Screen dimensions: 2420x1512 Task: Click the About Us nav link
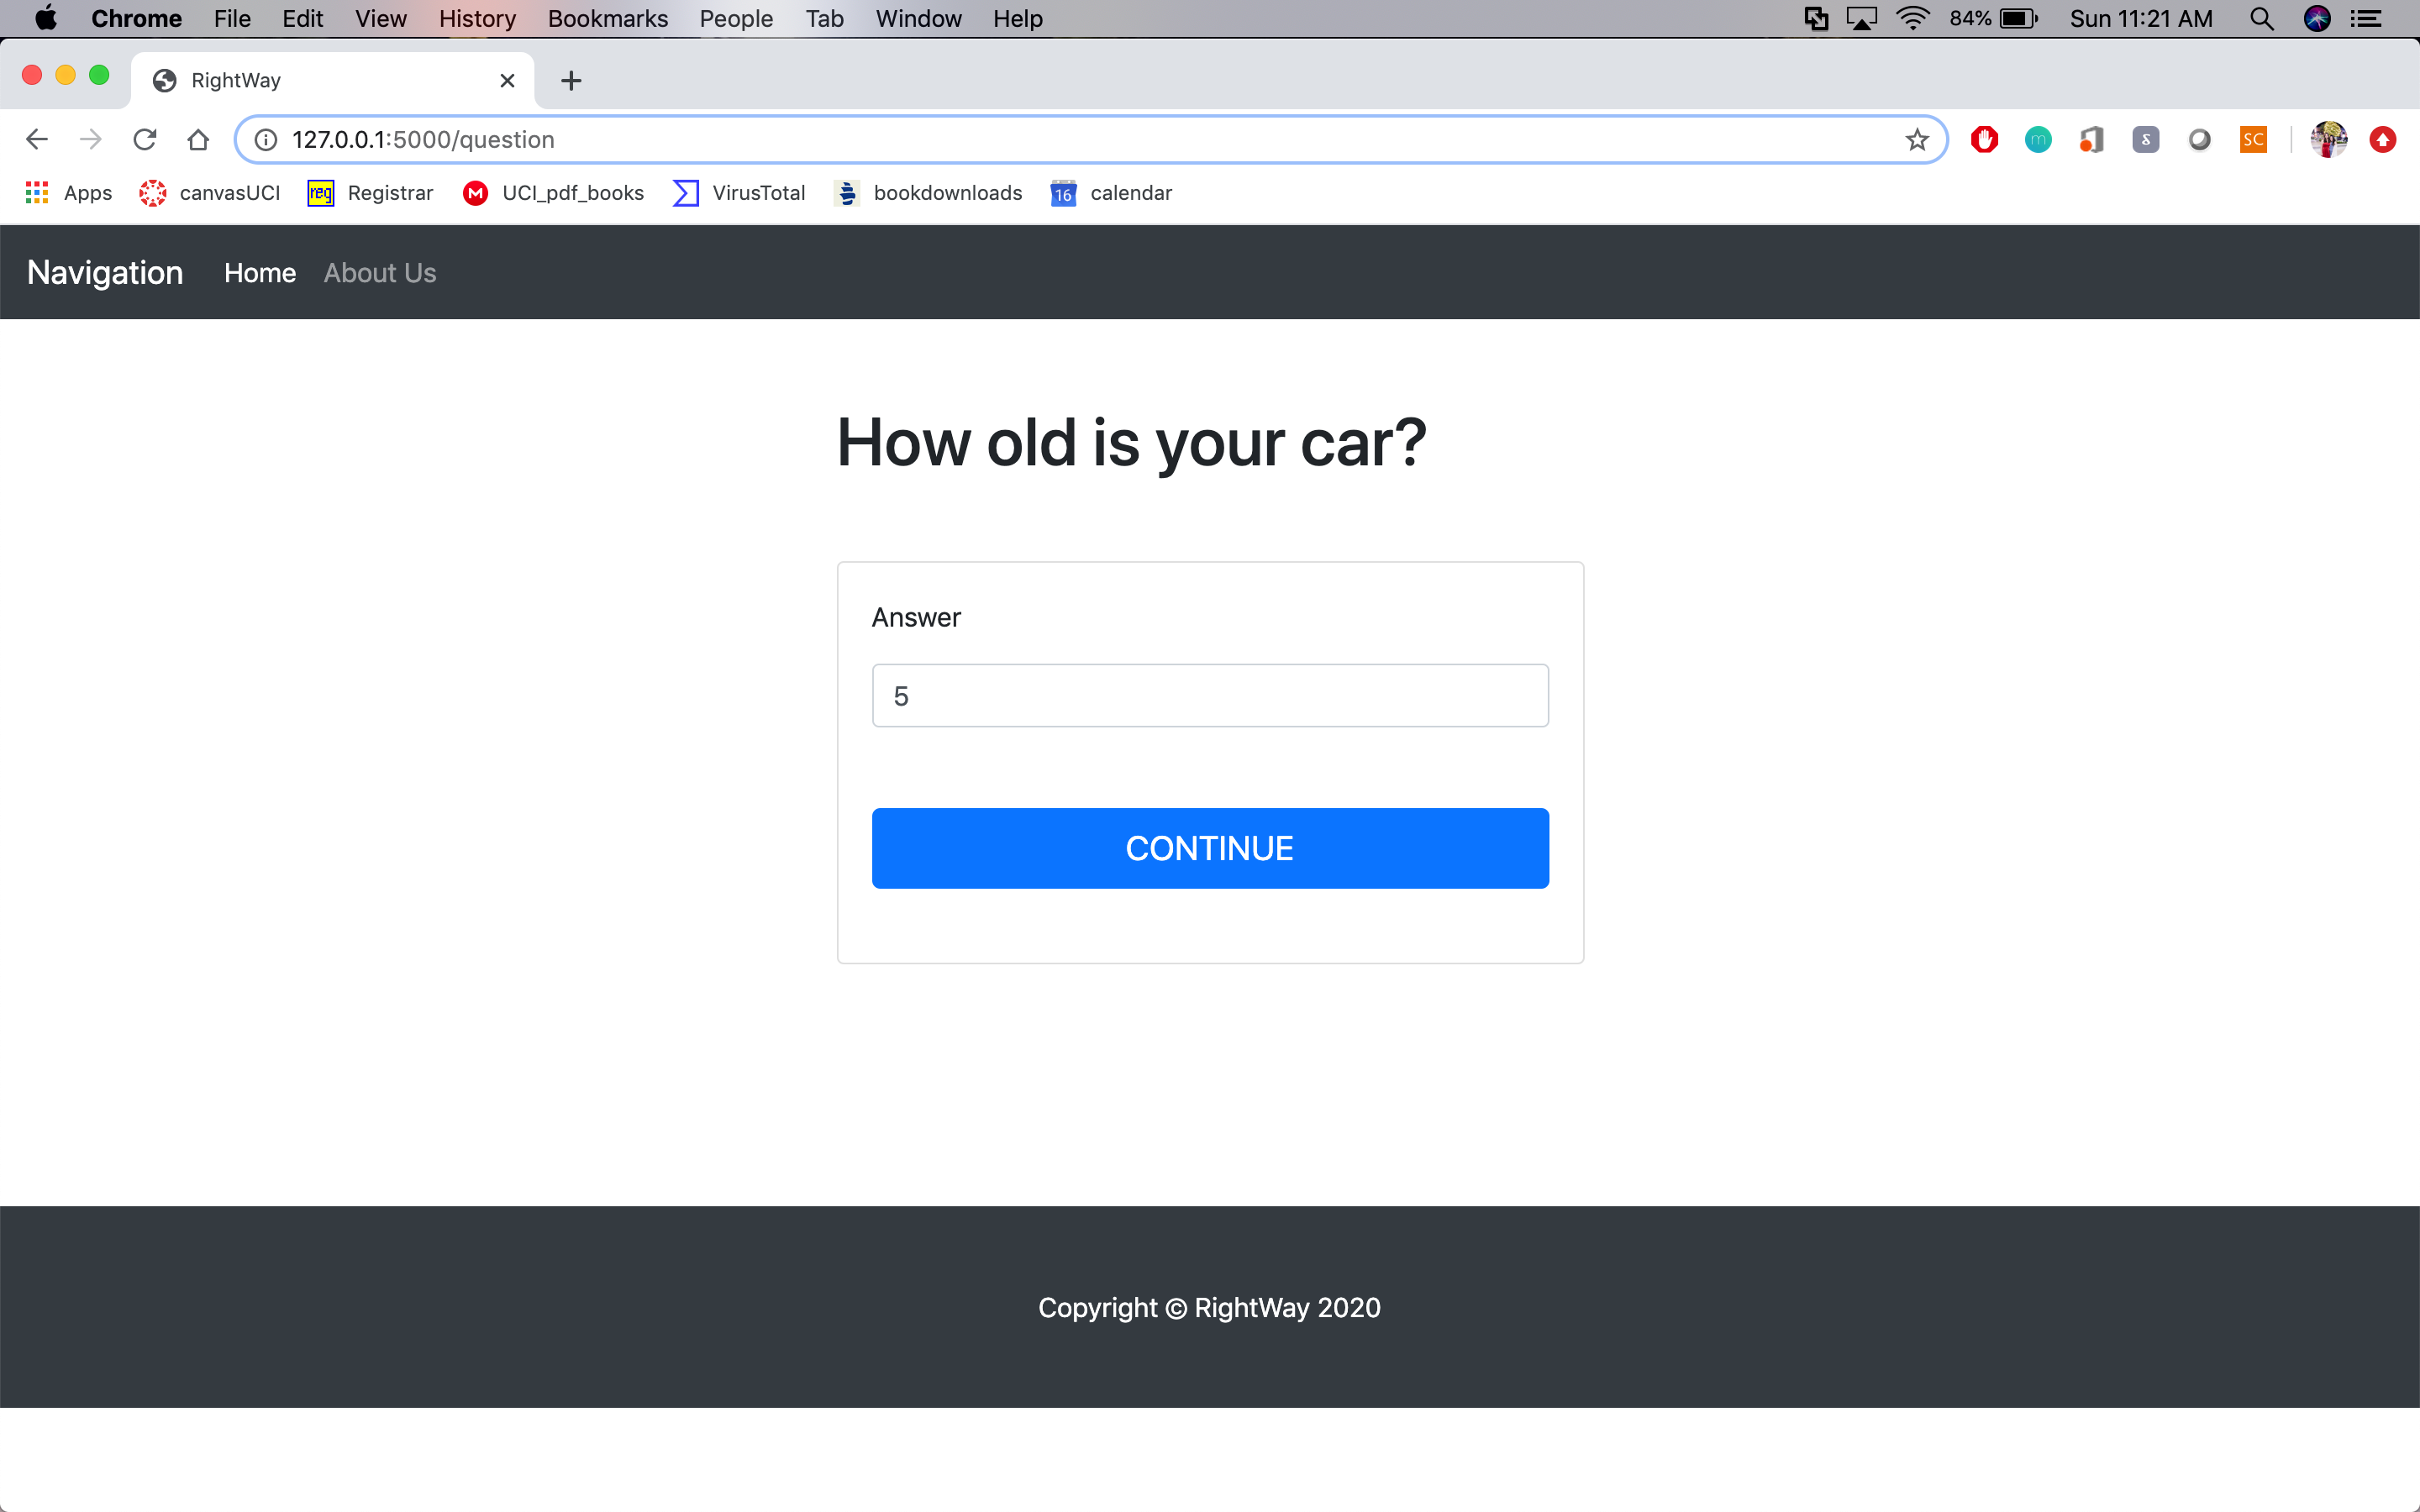pyautogui.click(x=380, y=273)
